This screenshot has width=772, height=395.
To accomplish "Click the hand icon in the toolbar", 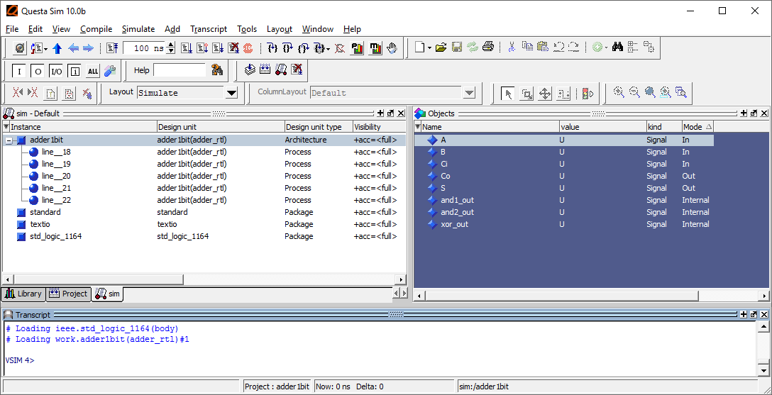I will click(392, 48).
